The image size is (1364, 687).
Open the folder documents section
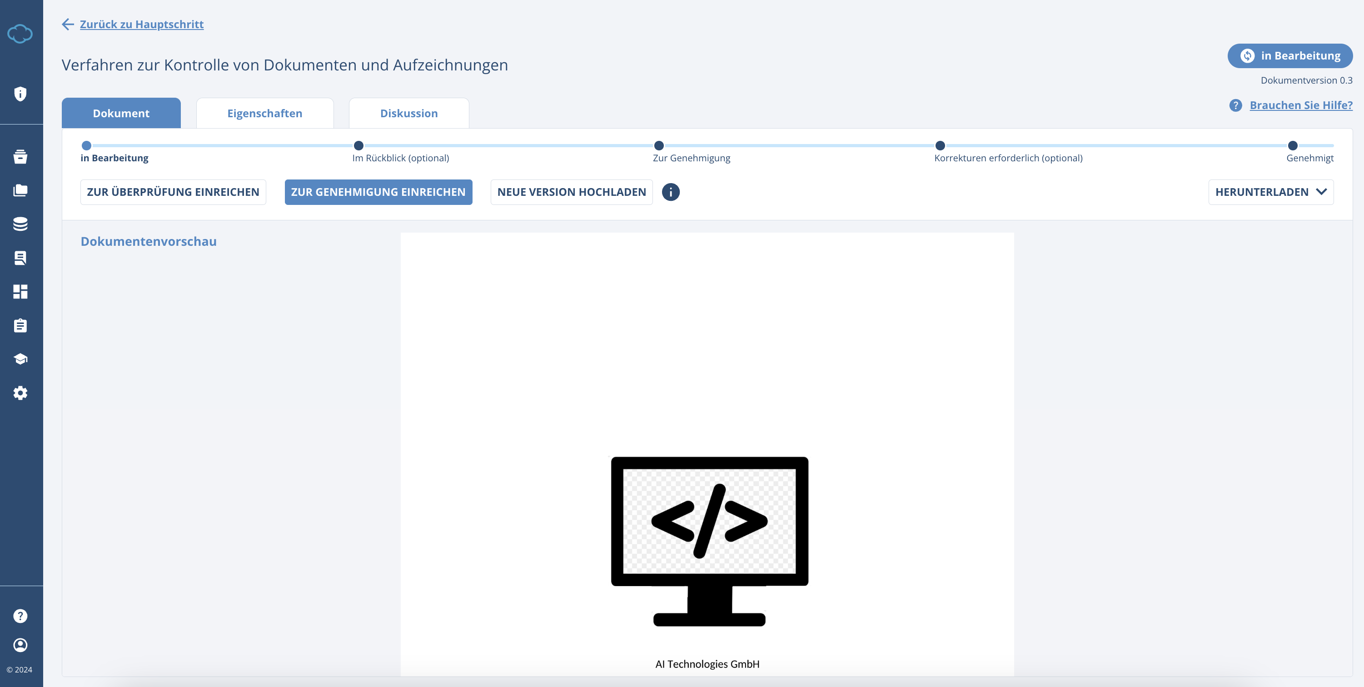point(20,190)
